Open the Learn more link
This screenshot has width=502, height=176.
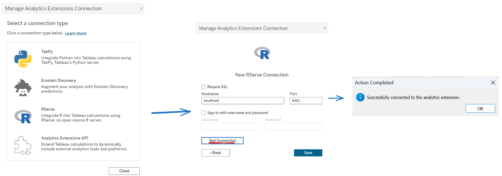(76, 33)
